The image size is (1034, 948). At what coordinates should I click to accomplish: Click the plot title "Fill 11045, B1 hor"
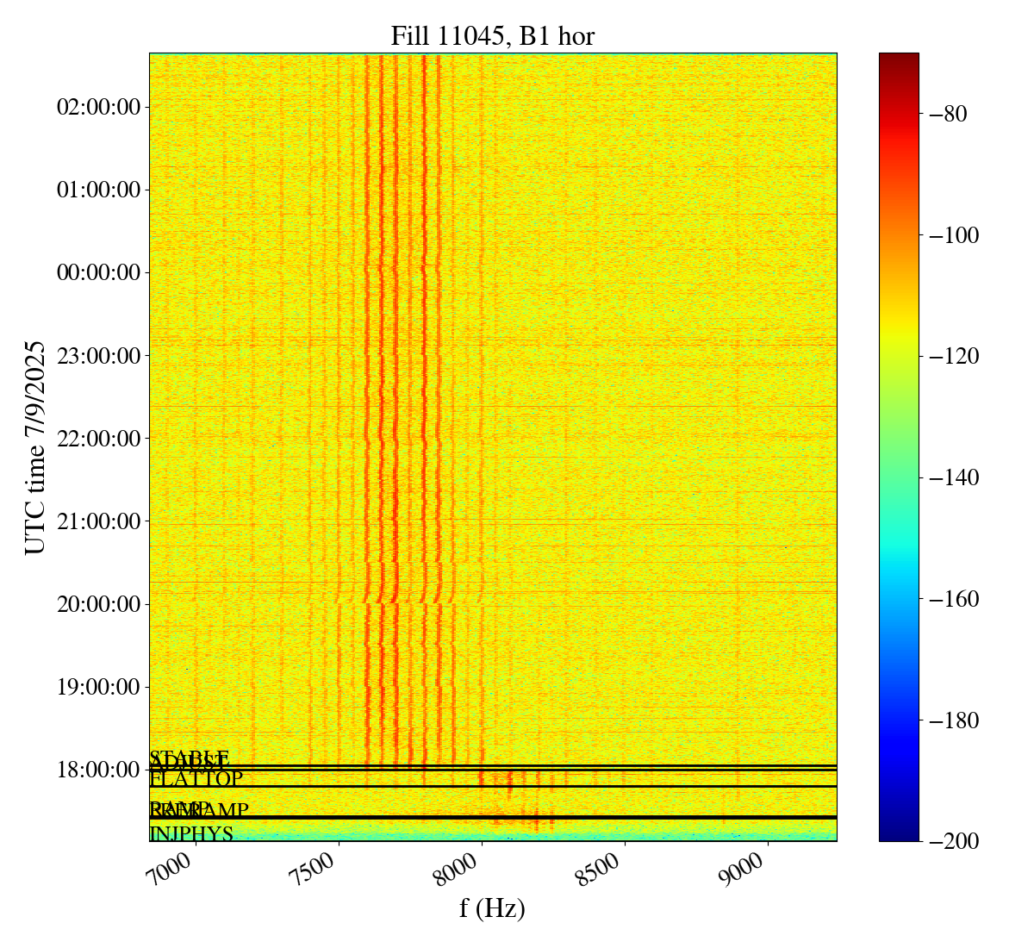click(492, 35)
